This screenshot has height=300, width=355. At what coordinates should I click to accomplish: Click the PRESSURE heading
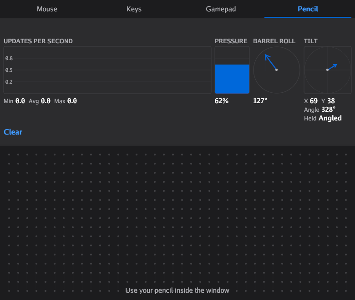231,41
